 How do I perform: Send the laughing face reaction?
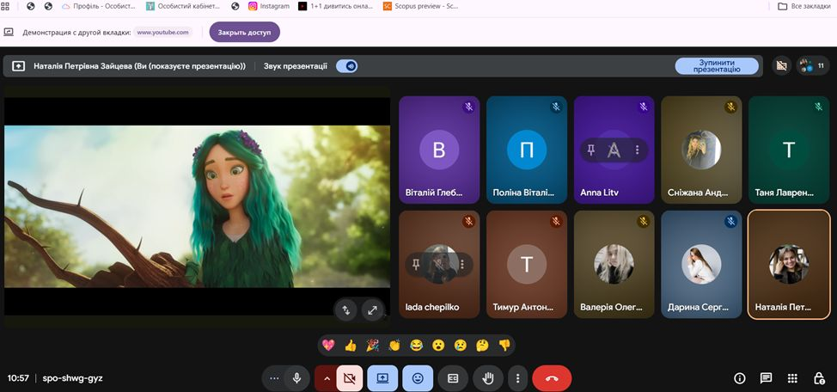click(417, 346)
